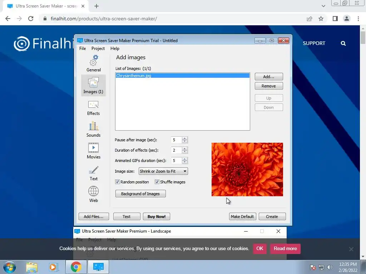Image resolution: width=366 pixels, height=274 pixels.
Task: Dismiss the cookie banner with the X
Action: tap(351, 249)
